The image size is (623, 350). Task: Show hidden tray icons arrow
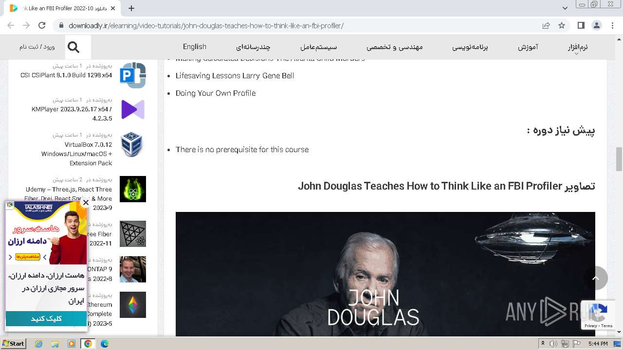543,344
